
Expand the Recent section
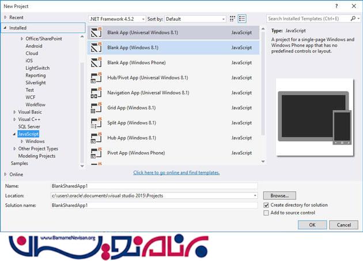coord(5,17)
